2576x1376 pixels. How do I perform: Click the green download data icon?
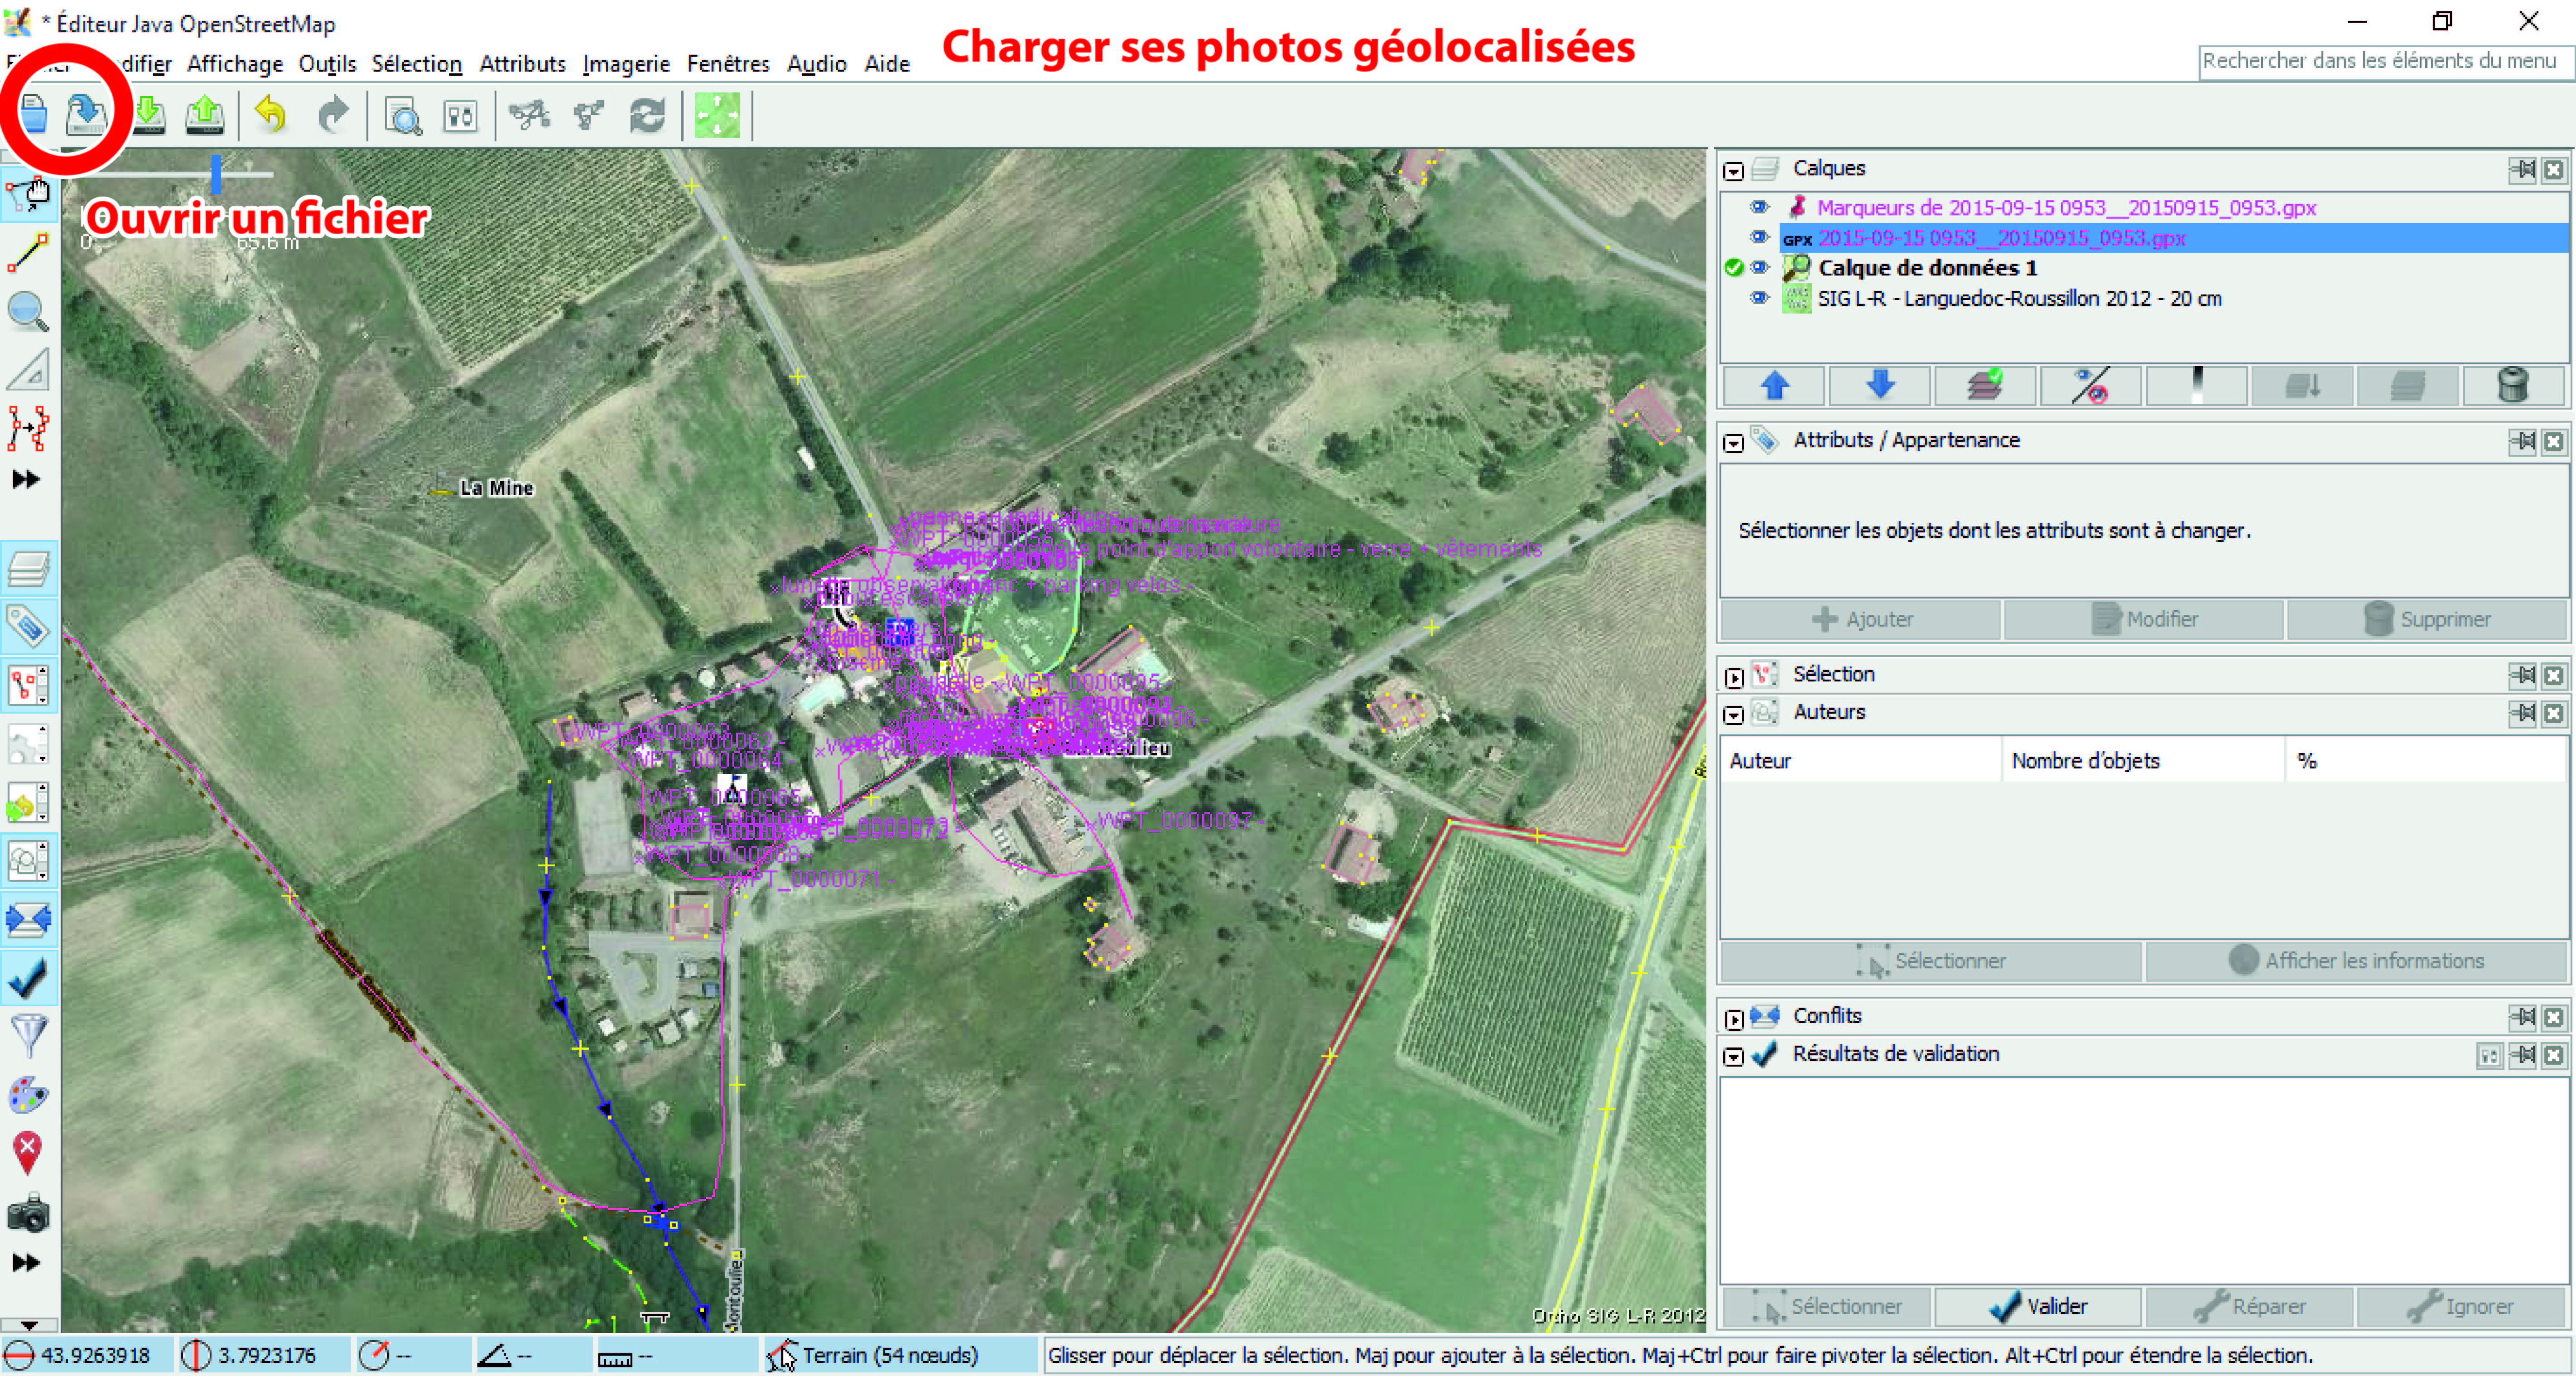(149, 116)
